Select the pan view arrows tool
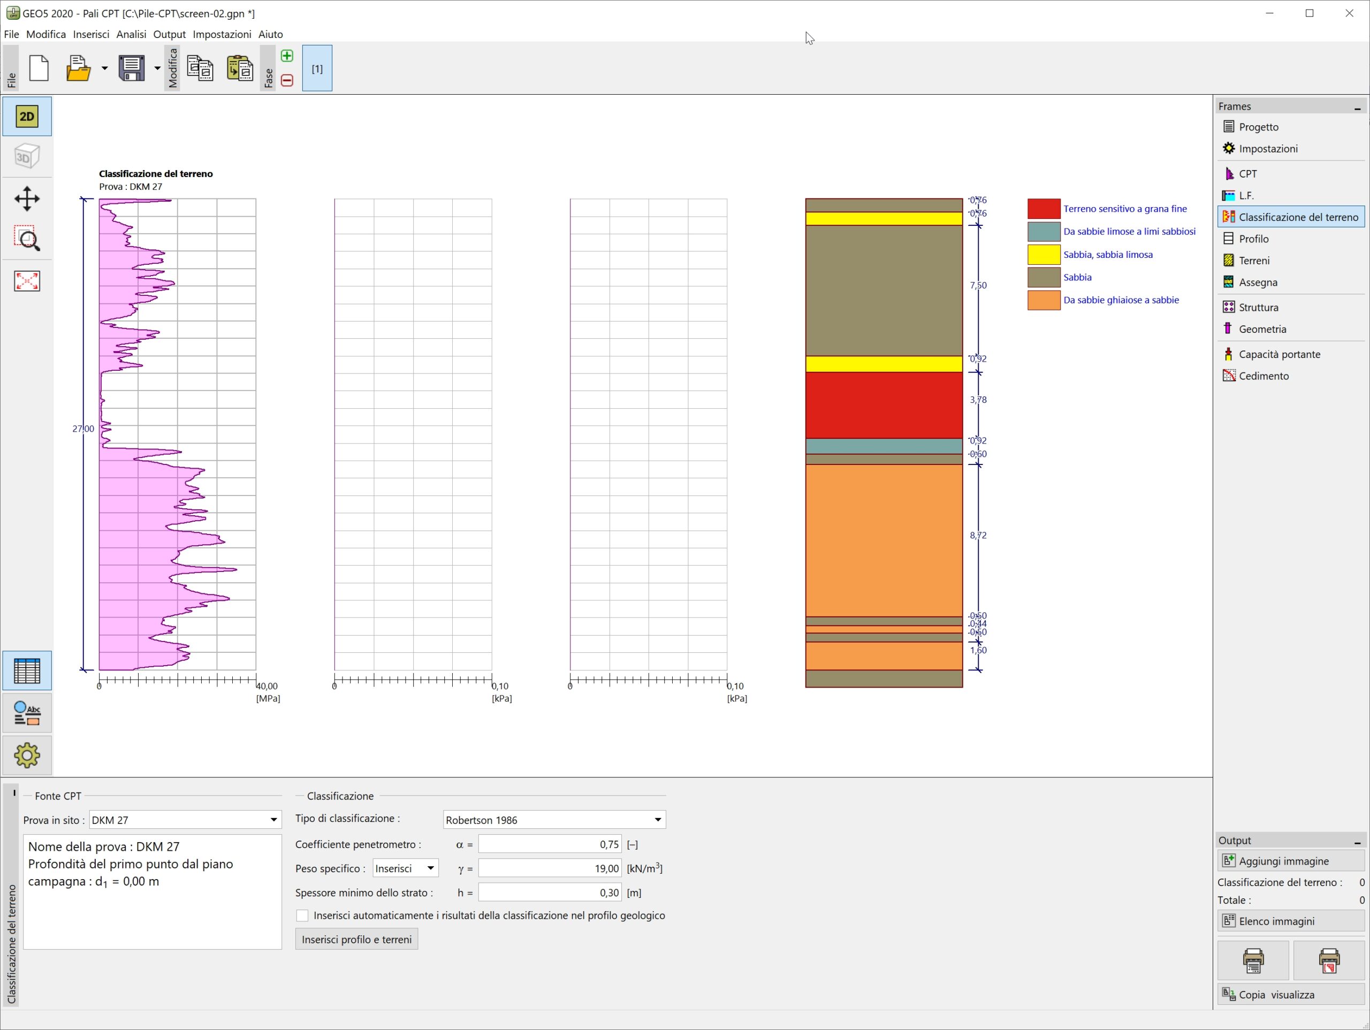This screenshot has width=1370, height=1030. click(27, 199)
